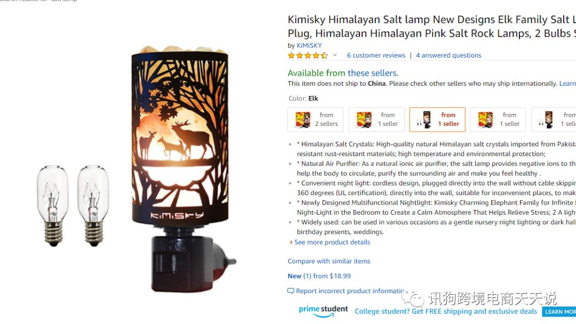
Task: Select second color swatch from 1 seller
Action: 377,119
